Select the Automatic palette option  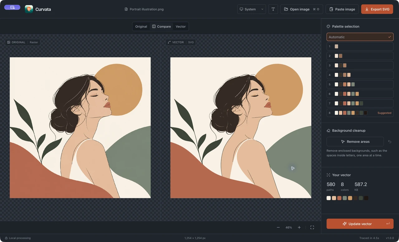(360, 37)
